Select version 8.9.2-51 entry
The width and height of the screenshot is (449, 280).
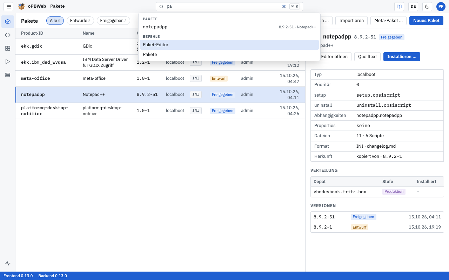point(377,217)
